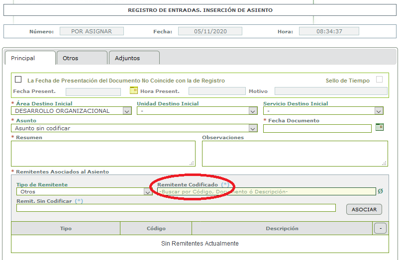Switch to the Otros tab
This screenshot has width=402, height=260.
point(82,58)
